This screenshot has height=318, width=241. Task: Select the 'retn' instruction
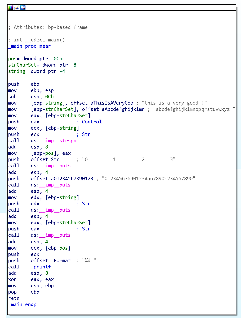click(x=14, y=298)
